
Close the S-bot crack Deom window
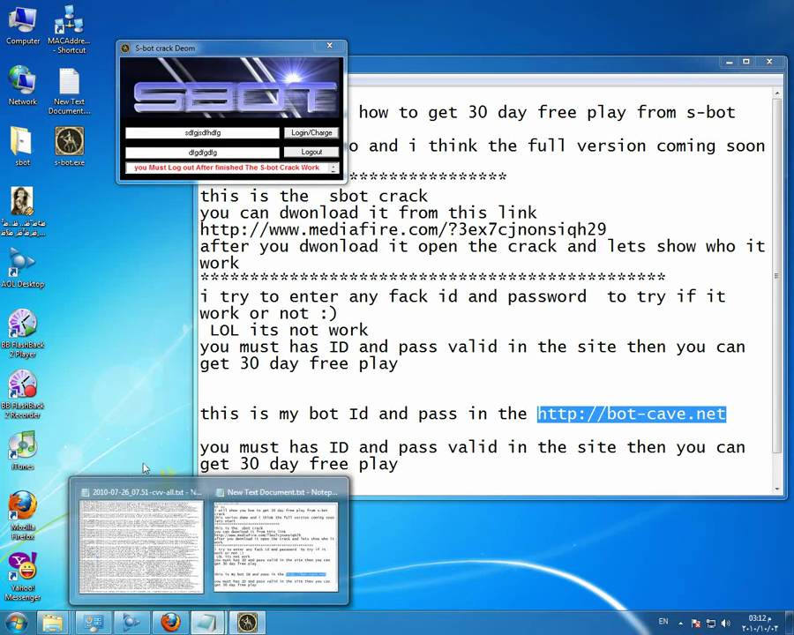[x=330, y=46]
